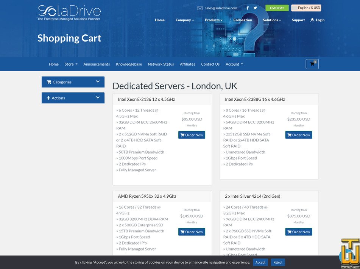The height and width of the screenshot is (269, 360).
Task: Click the Intel Xeon E-2136 12 x 4.5GHz title
Action: click(x=146, y=99)
